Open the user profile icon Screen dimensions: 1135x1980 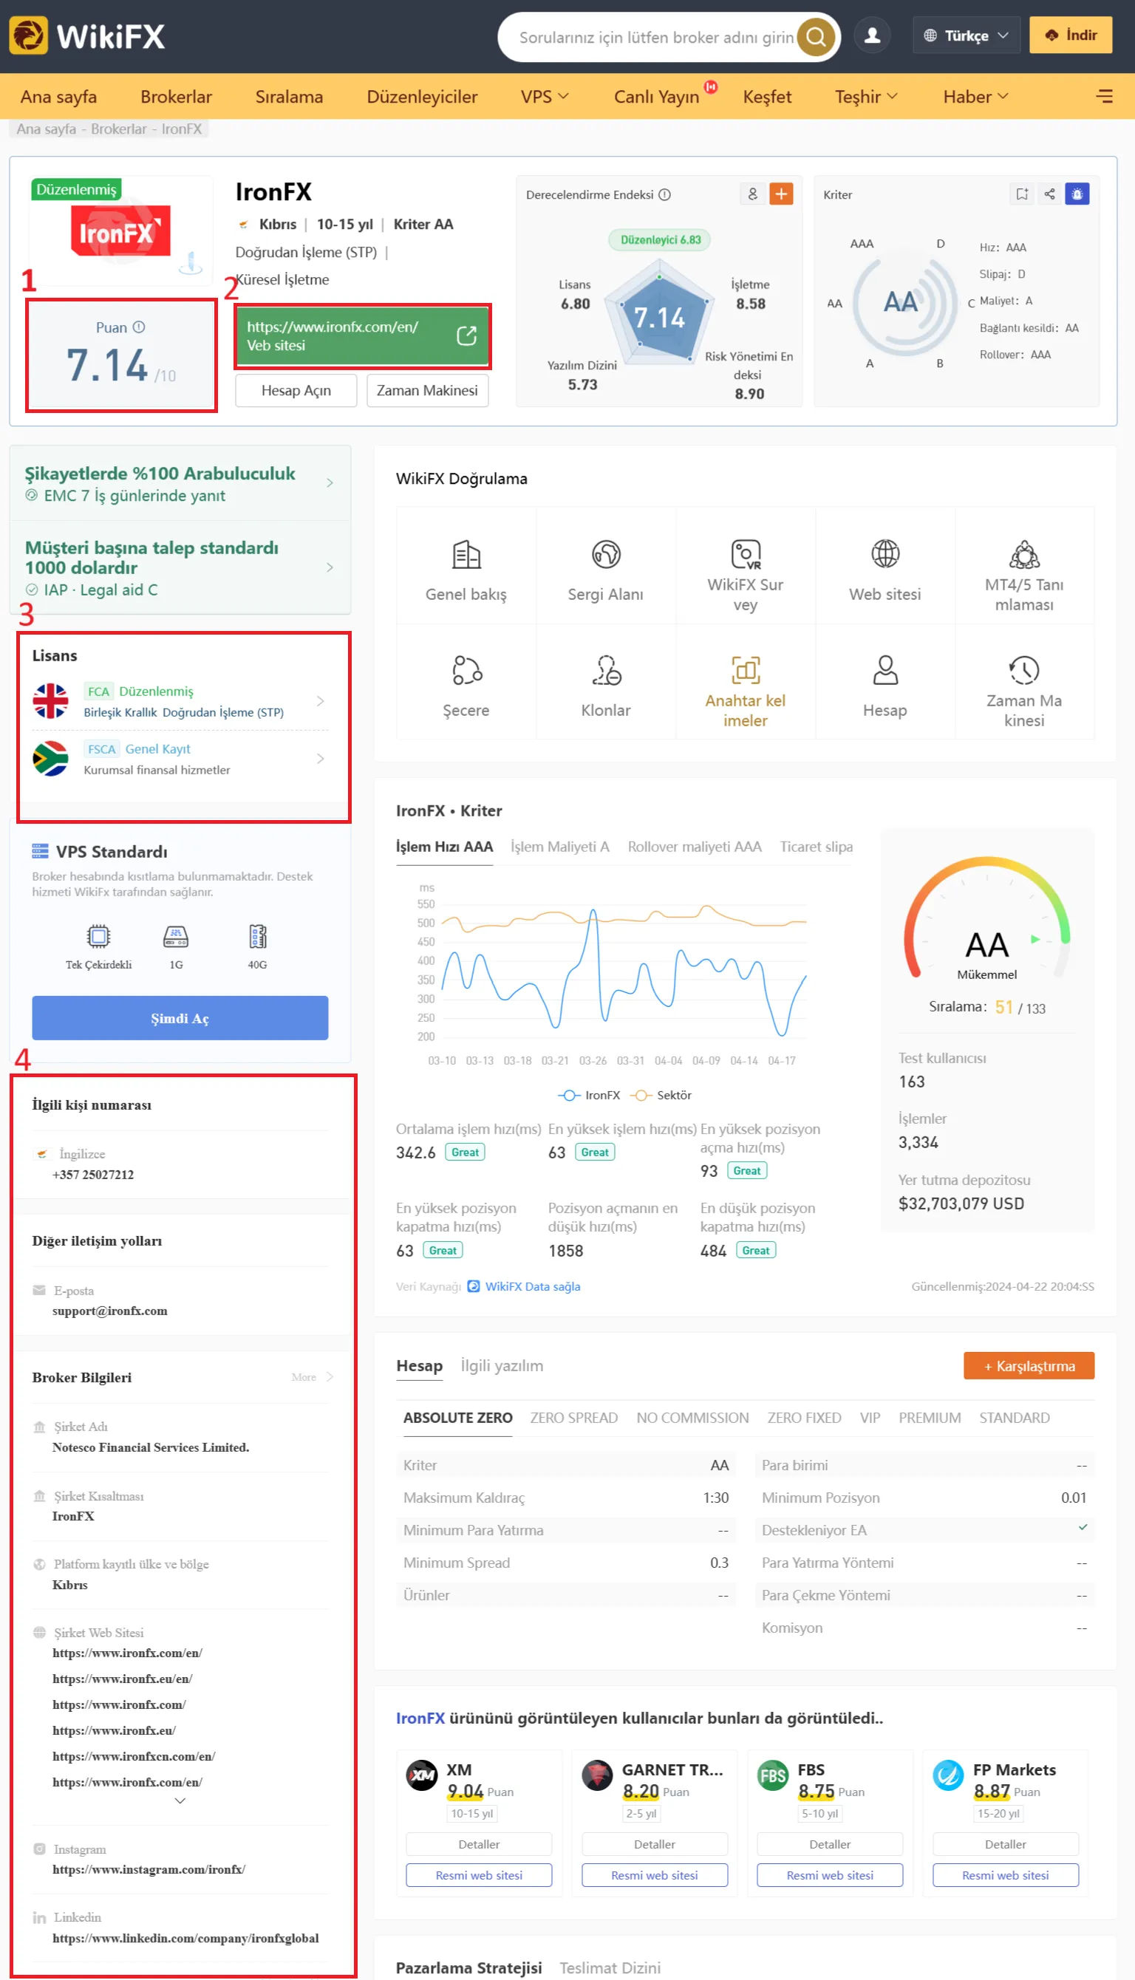click(872, 36)
